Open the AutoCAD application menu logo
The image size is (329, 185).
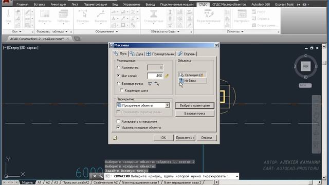point(7,3)
